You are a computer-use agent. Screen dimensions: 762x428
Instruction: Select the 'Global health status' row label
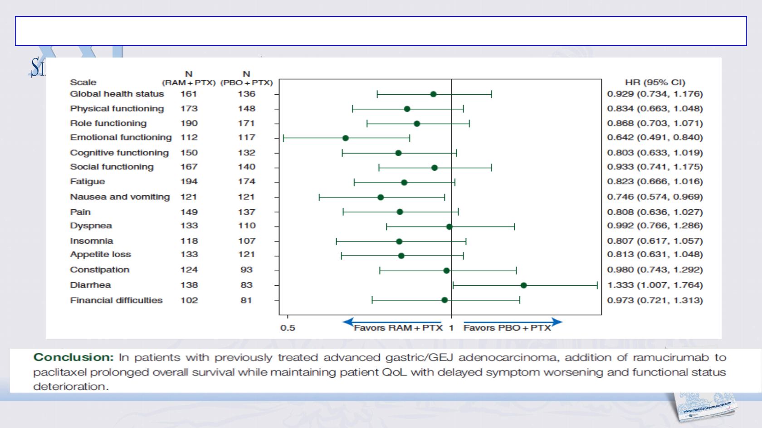117,94
